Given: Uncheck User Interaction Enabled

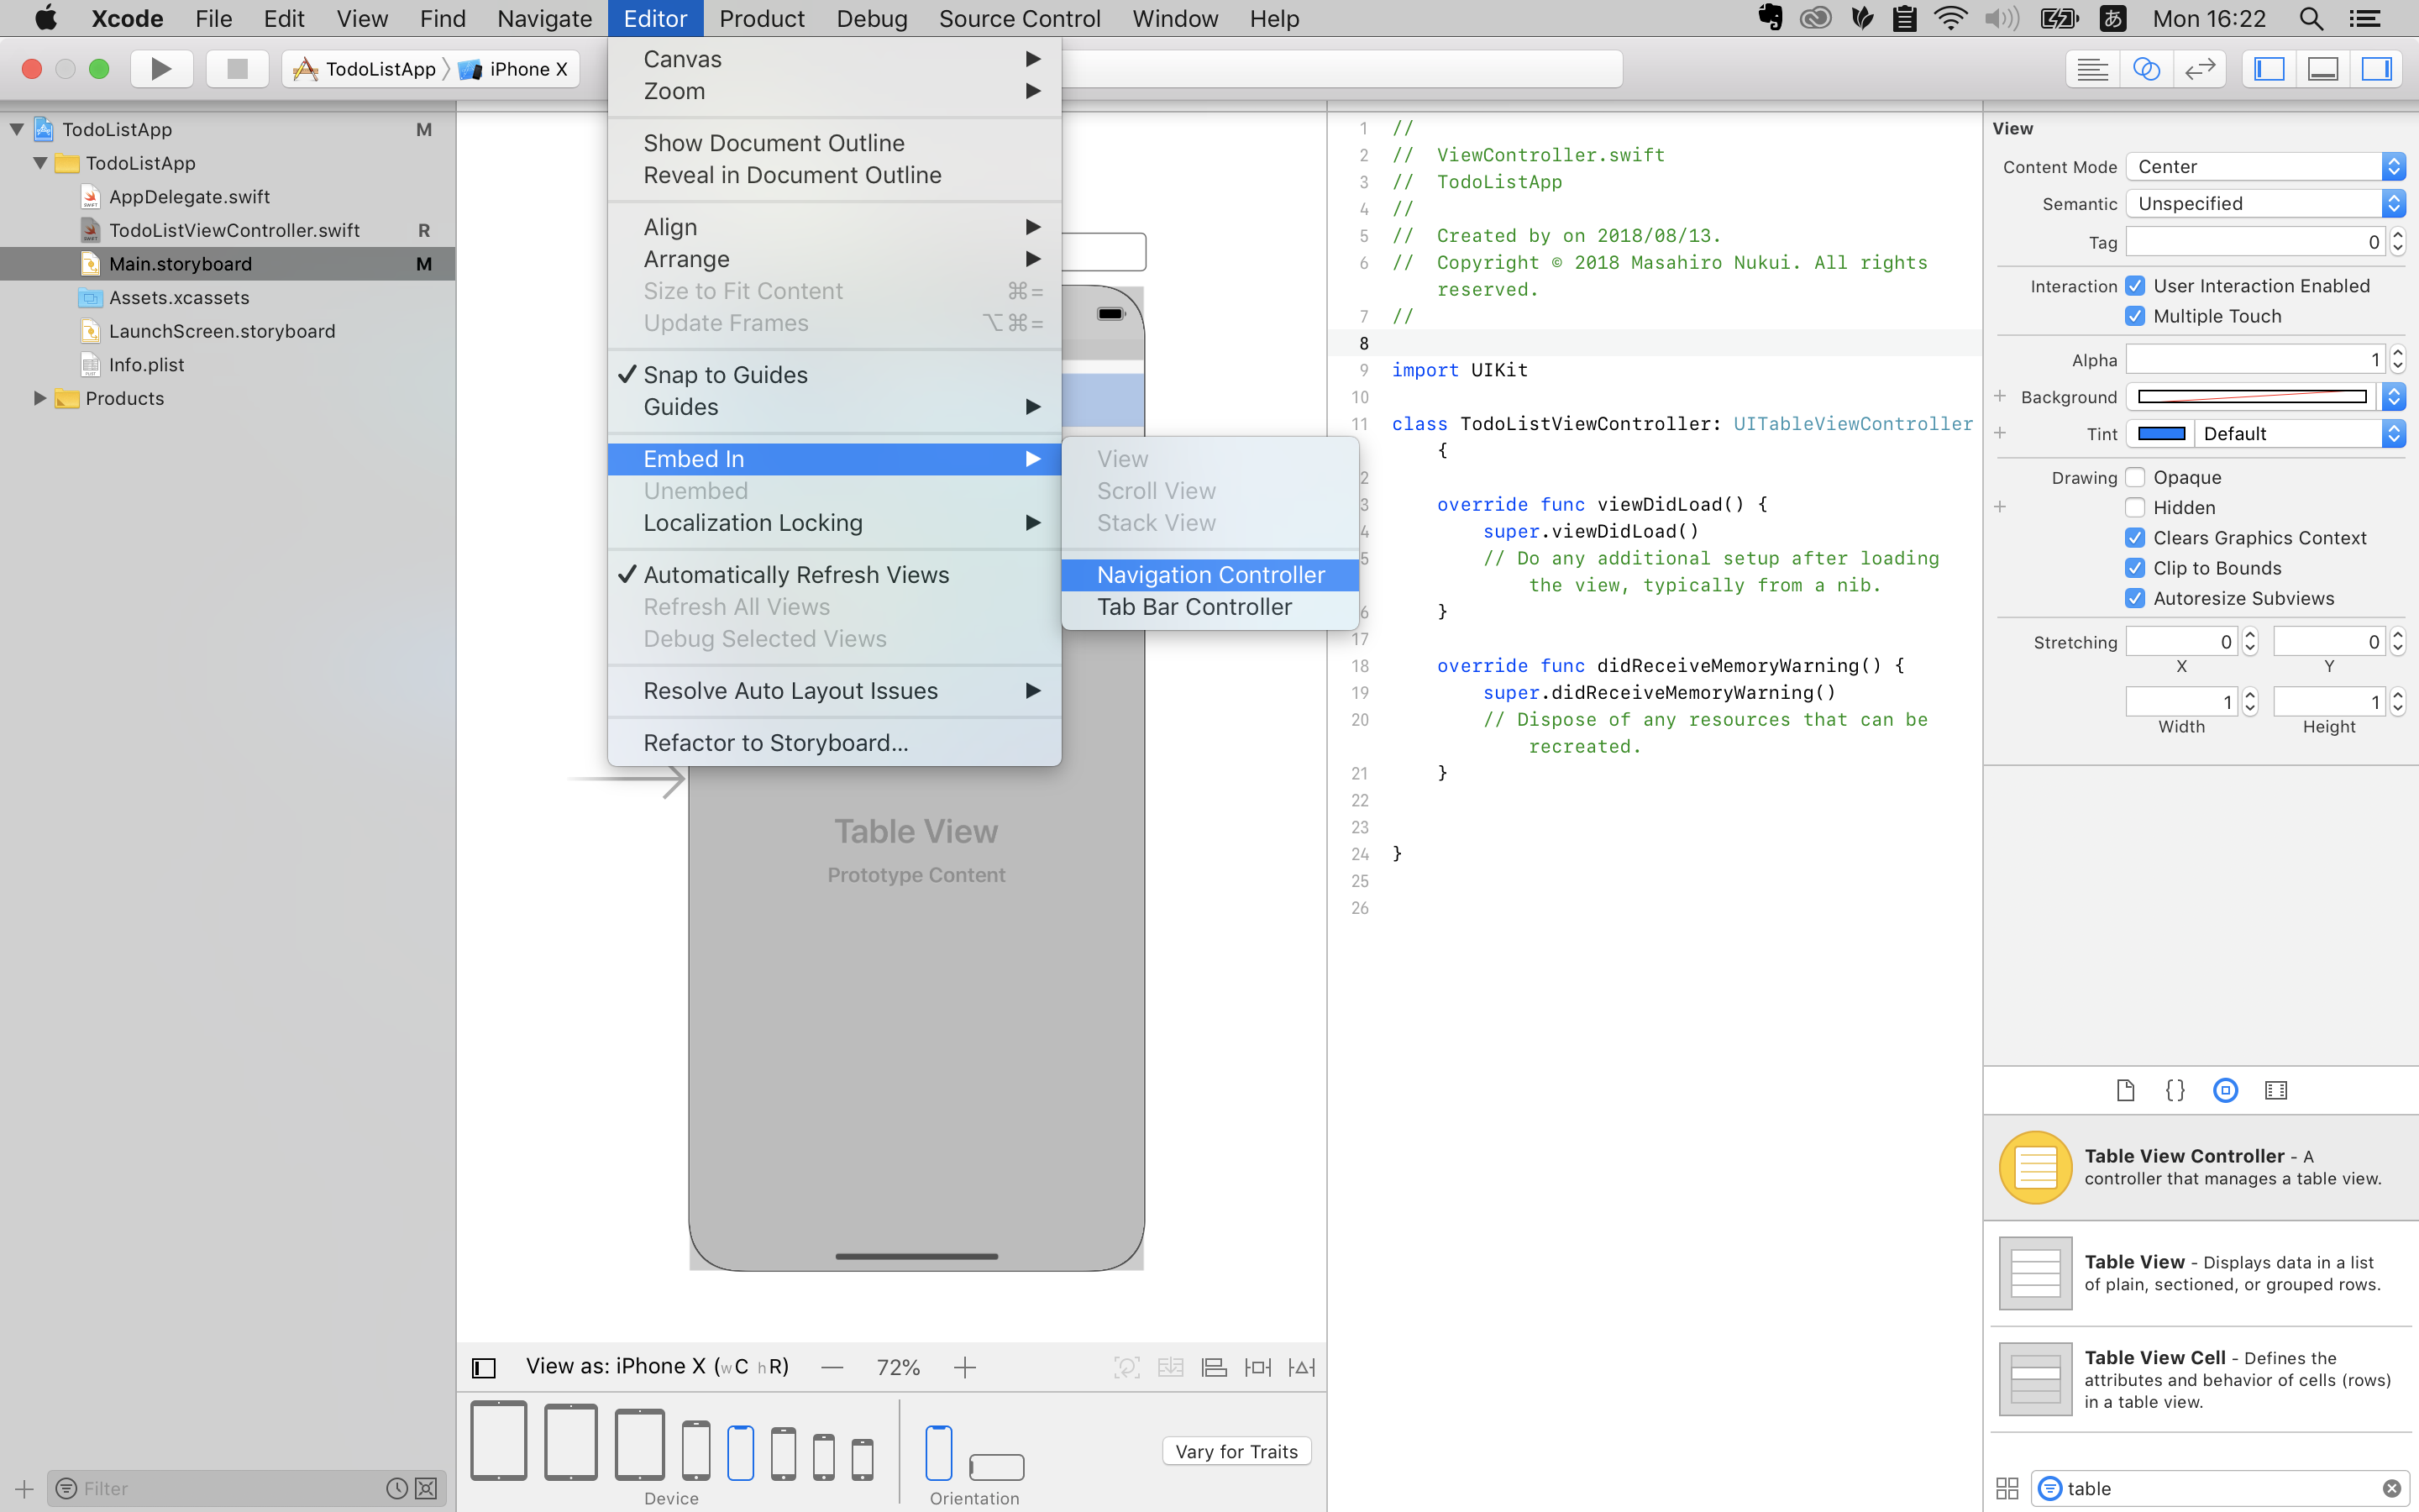Looking at the screenshot, I should (x=2135, y=285).
